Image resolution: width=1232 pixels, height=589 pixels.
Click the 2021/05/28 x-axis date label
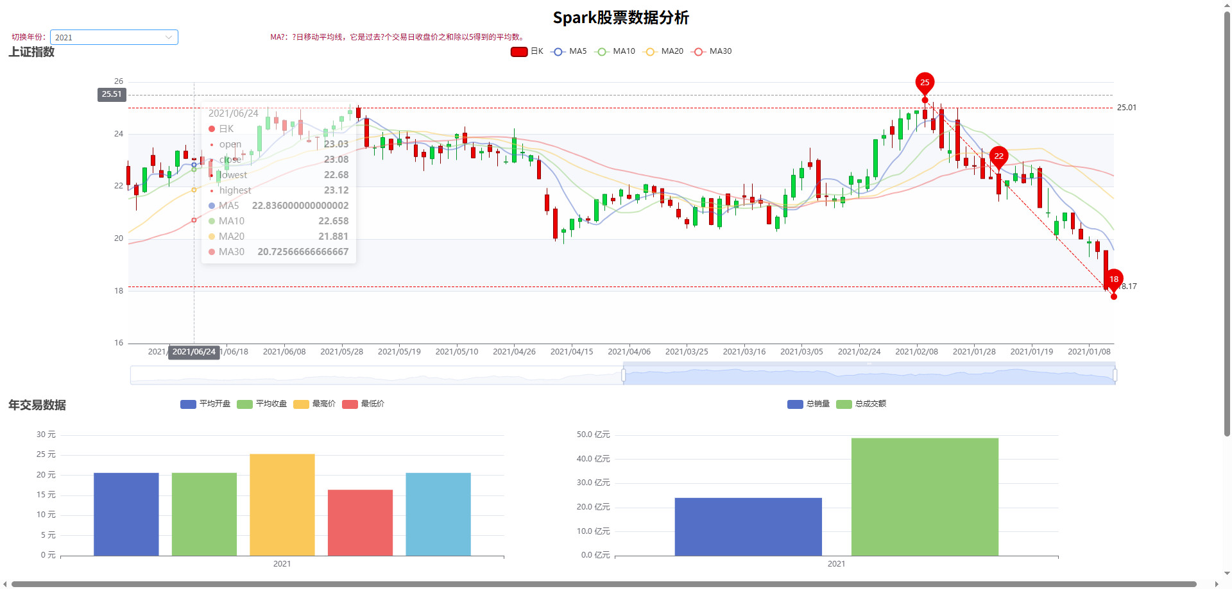(x=341, y=352)
